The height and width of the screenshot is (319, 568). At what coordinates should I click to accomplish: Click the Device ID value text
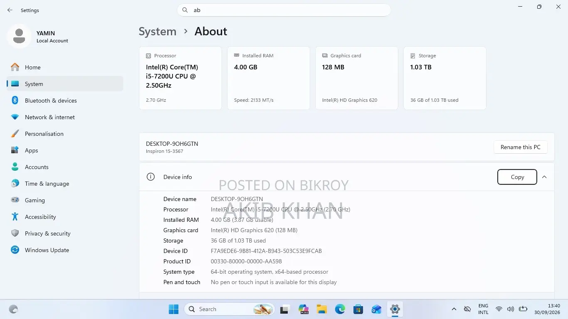266,251
